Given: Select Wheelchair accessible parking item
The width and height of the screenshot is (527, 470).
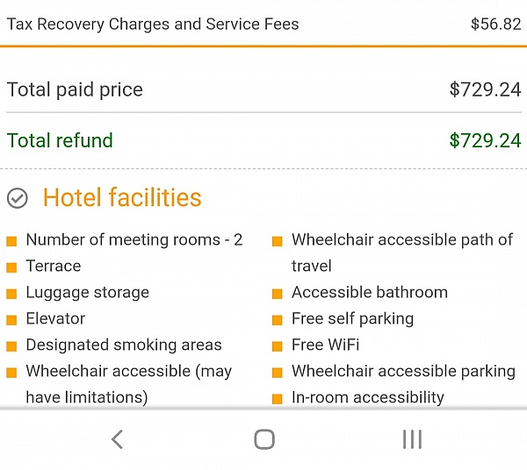Looking at the screenshot, I should tap(403, 371).
